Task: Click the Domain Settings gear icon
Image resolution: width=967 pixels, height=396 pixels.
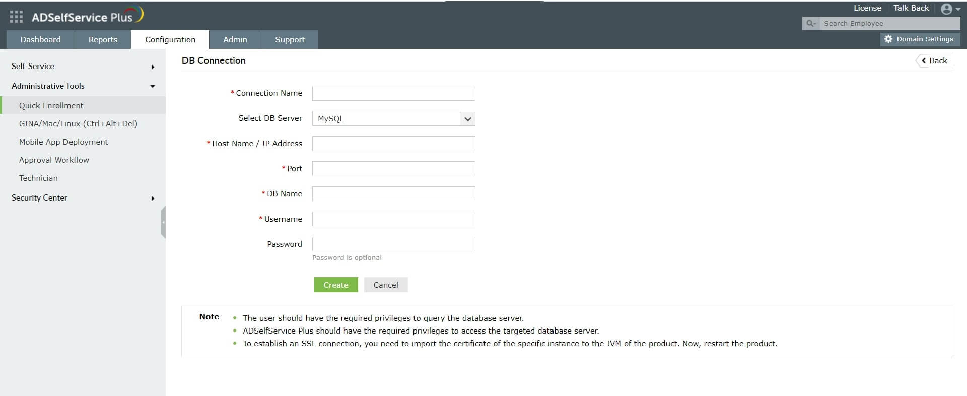Action: (x=888, y=39)
